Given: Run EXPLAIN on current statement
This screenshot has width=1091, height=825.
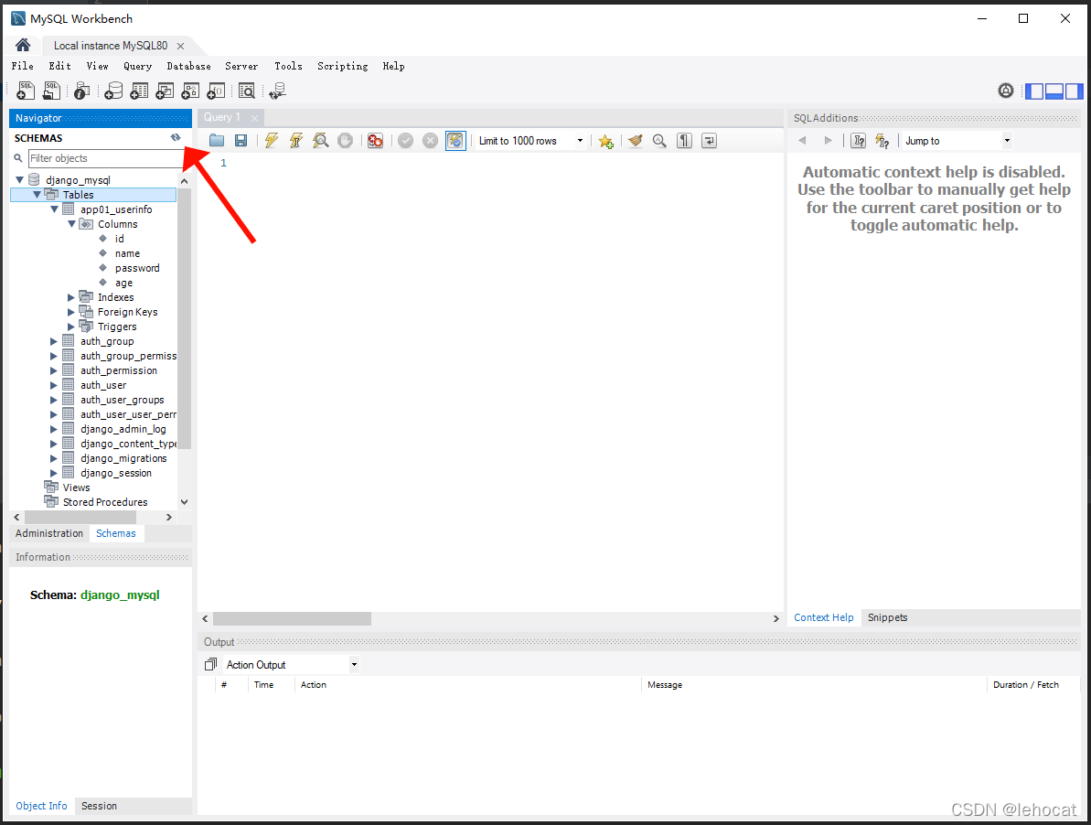Looking at the screenshot, I should tap(321, 141).
